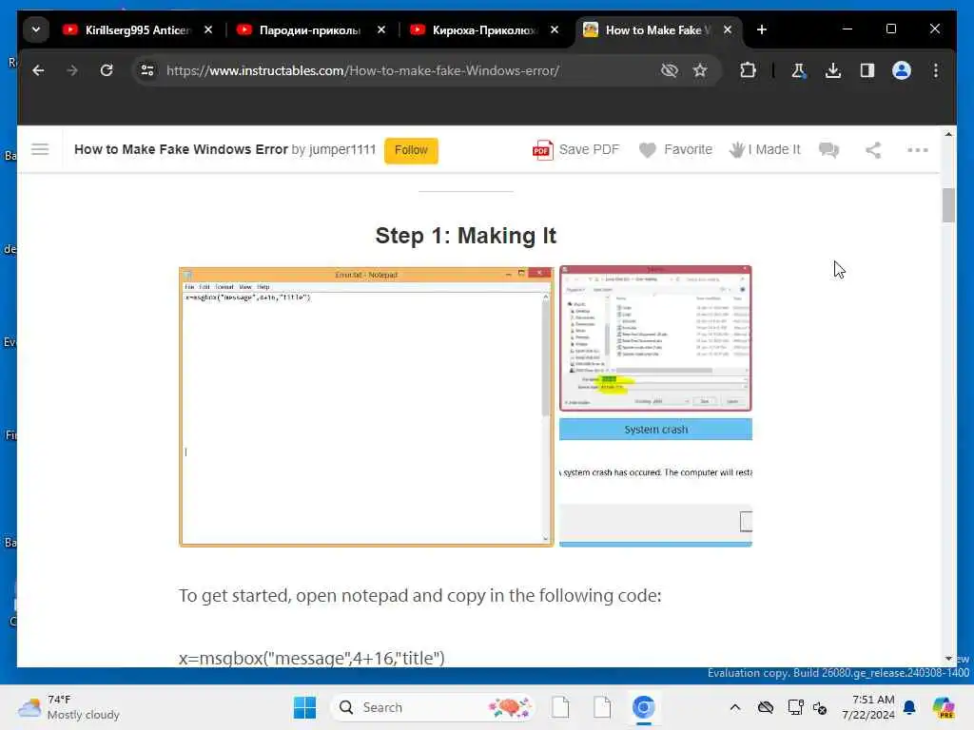Open the Chromium taskbar icon
Image resolution: width=974 pixels, height=730 pixels.
tap(644, 707)
